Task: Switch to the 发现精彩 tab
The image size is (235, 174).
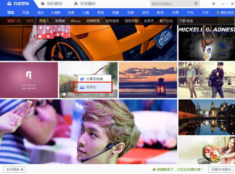Action: pos(85,4)
